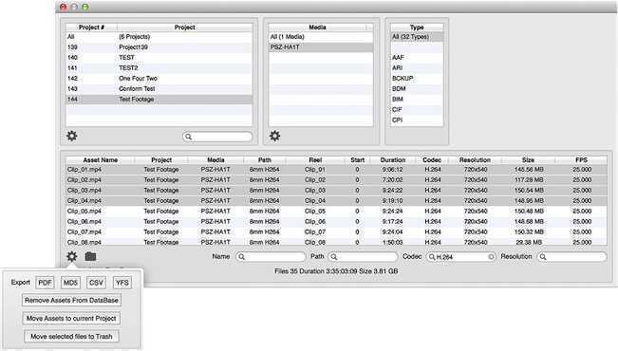
Task: Click the magnifier in Project search field
Action: (x=188, y=137)
